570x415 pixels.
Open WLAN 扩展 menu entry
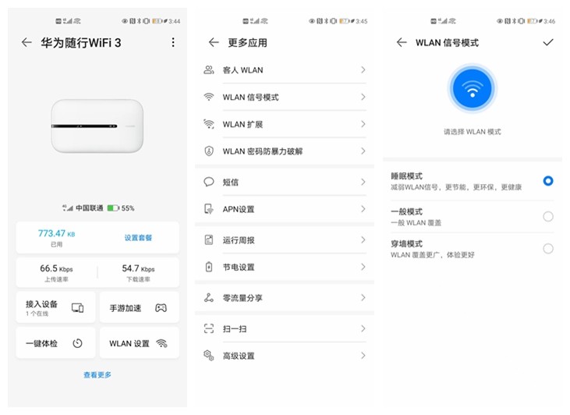click(285, 124)
